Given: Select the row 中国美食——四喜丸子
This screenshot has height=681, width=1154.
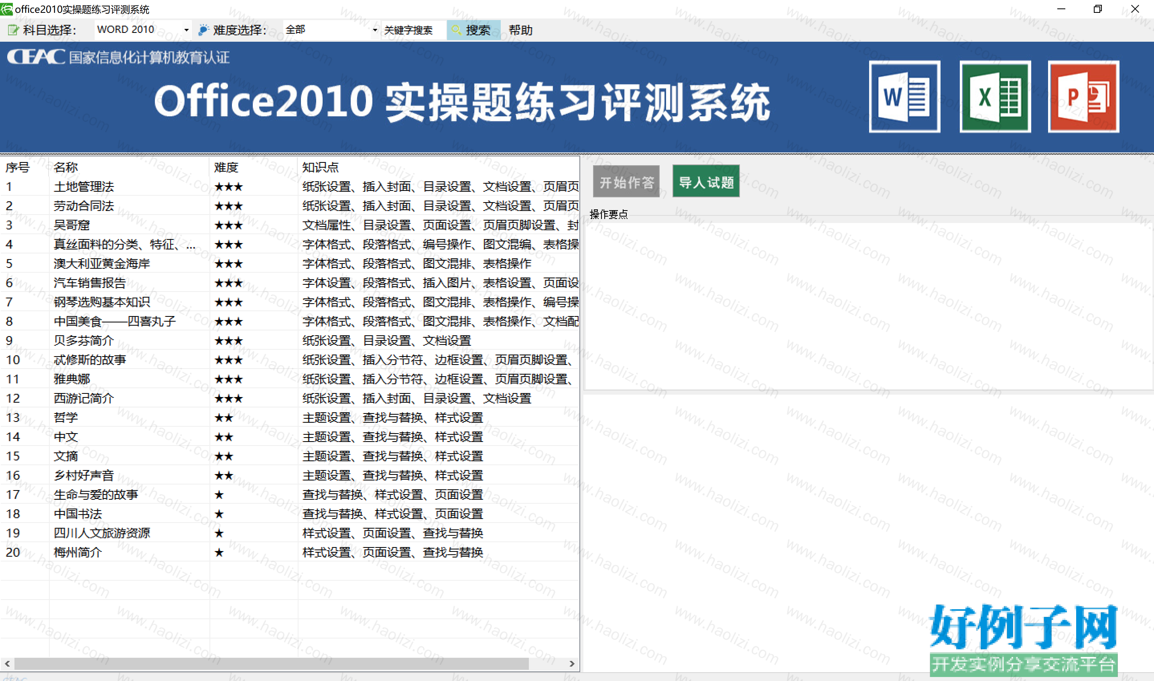Looking at the screenshot, I should (290, 322).
